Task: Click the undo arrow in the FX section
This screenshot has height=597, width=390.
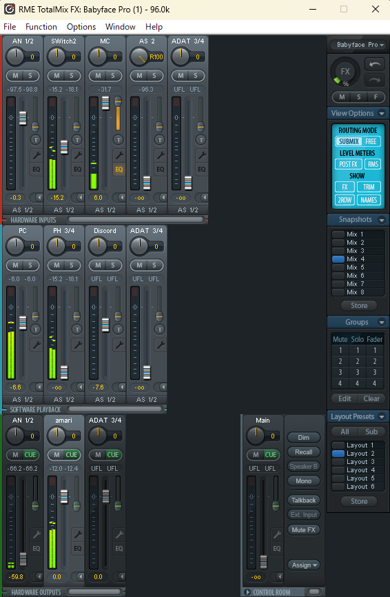Action: click(x=375, y=64)
